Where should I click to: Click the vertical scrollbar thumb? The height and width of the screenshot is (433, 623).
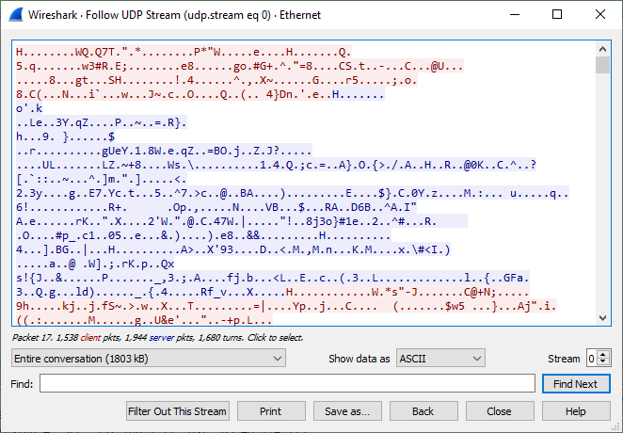click(x=602, y=65)
